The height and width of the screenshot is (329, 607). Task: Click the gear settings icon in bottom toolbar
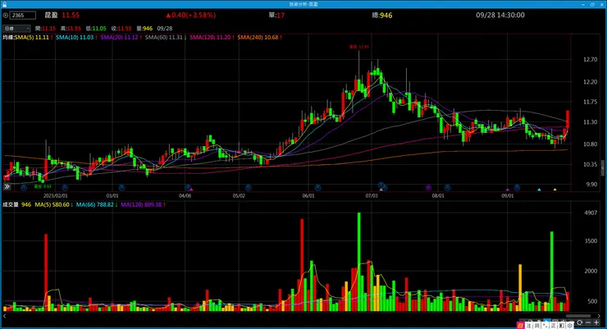click(569, 326)
